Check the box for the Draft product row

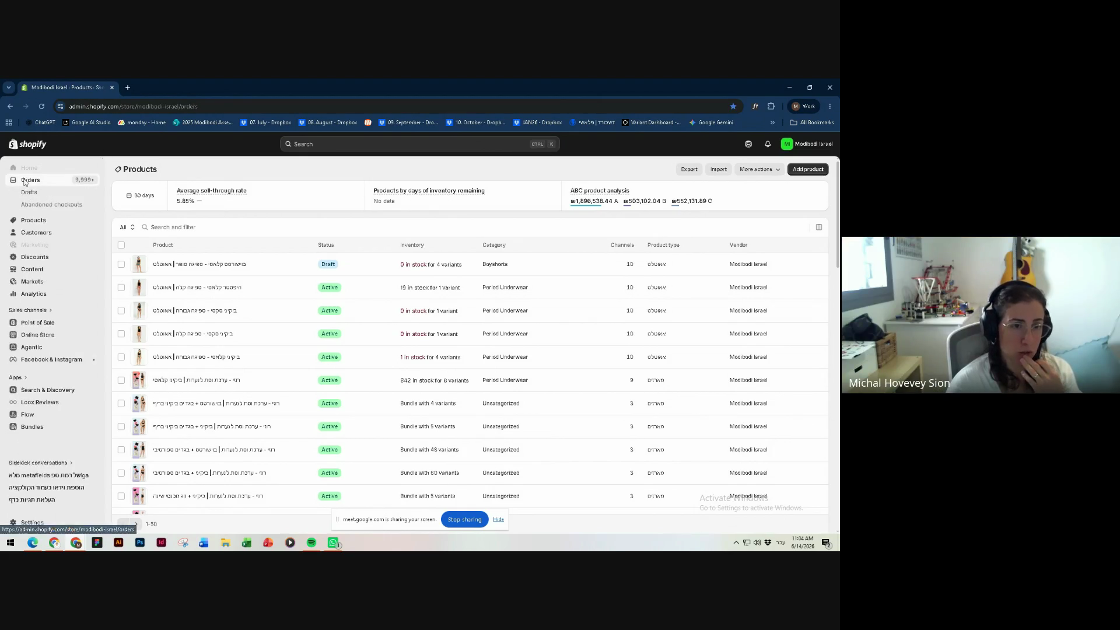pos(121,264)
